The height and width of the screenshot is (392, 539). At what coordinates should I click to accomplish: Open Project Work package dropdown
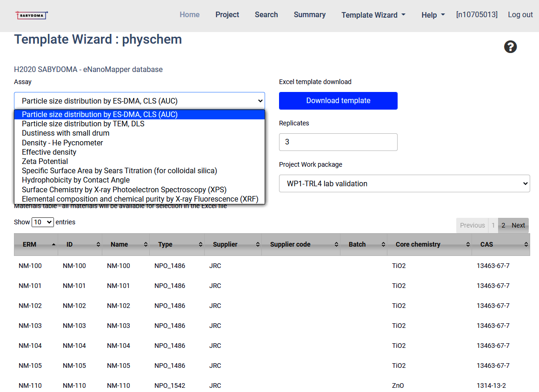[x=404, y=183]
